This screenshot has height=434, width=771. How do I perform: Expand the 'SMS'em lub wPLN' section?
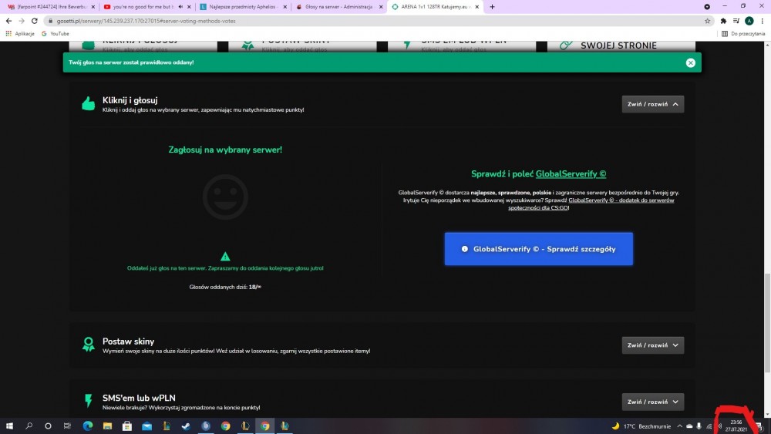(652, 402)
